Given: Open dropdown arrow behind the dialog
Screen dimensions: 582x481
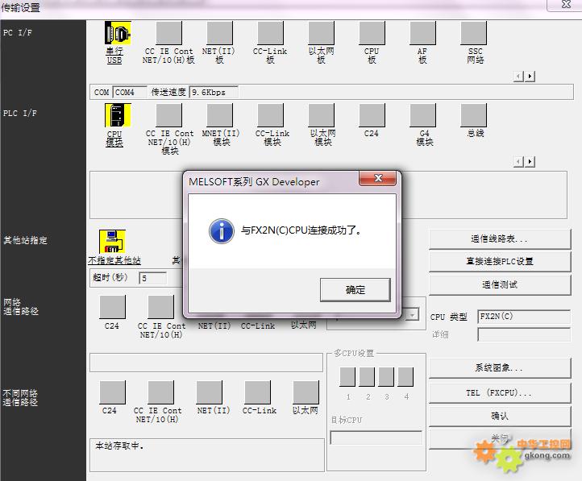Looking at the screenshot, I should click(413, 315).
